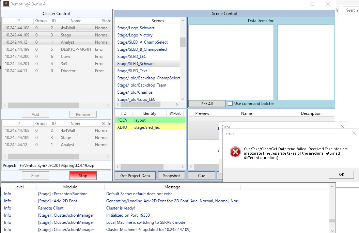Screen dimensions: 359x233
Task: Click the Snapshot button
Action: point(171,176)
